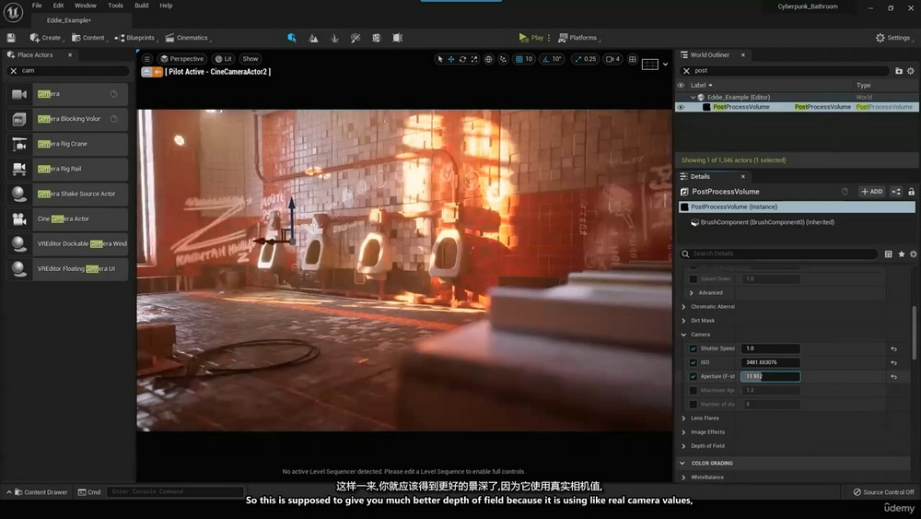This screenshot has height=519, width=921.
Task: Click the ADD component button
Action: (x=871, y=192)
